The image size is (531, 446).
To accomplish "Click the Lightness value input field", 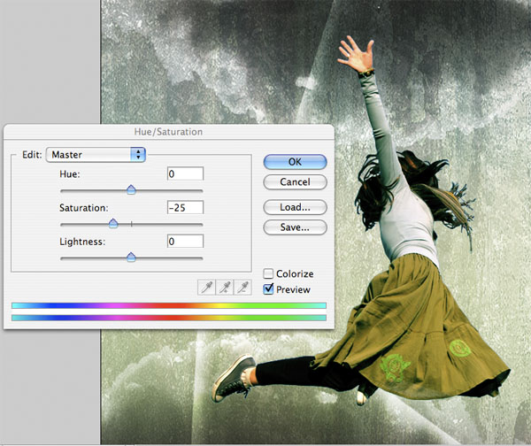I will (185, 241).
